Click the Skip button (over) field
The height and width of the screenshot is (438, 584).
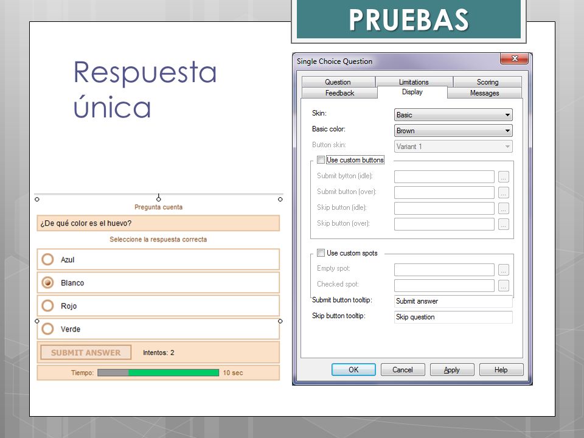[x=444, y=224]
